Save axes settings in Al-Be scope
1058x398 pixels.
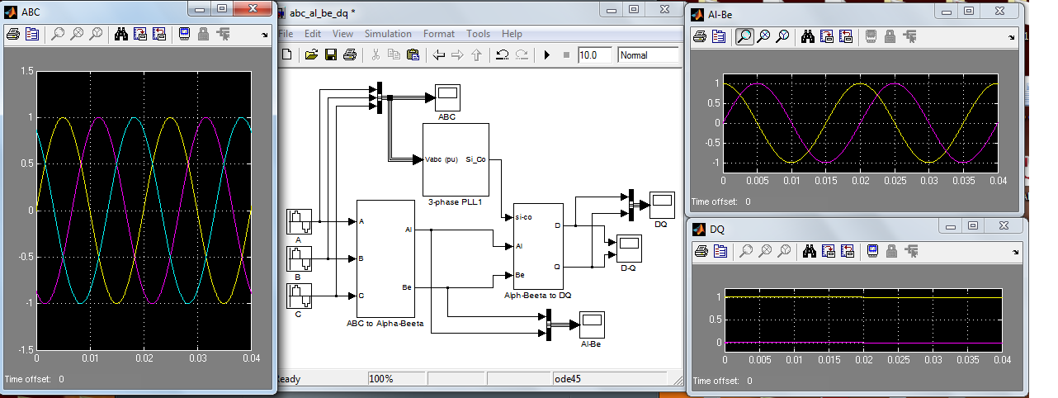coord(826,37)
